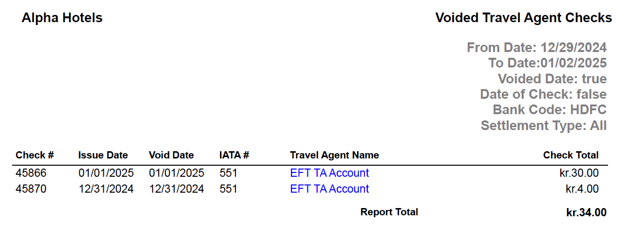Click the IATA # column header

click(234, 155)
